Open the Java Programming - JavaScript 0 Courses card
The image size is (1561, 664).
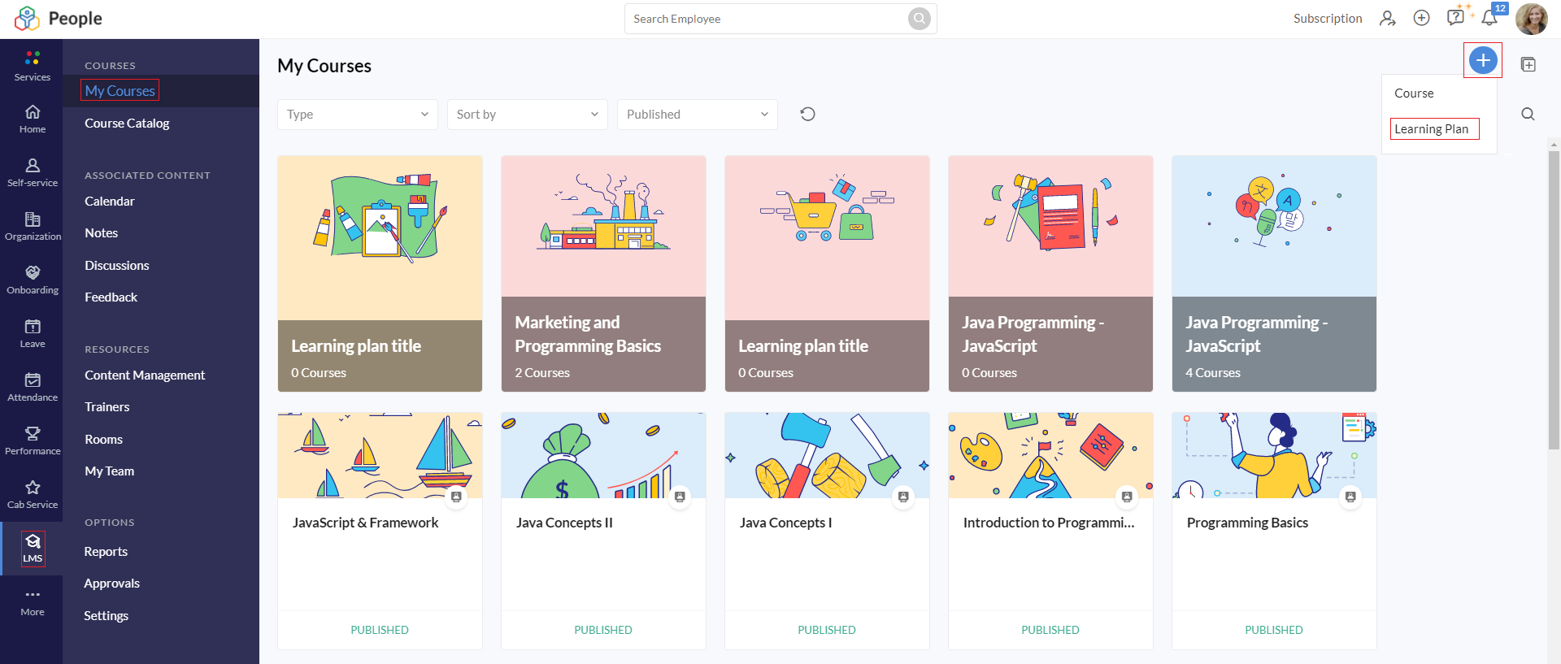point(1050,274)
